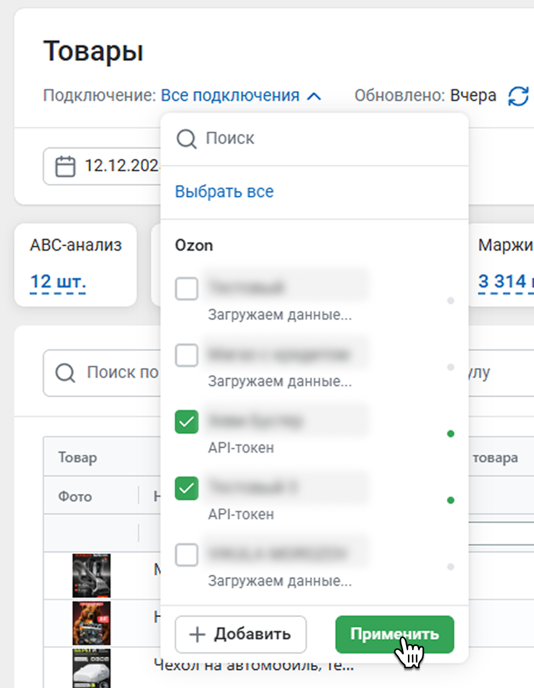The height and width of the screenshot is (688, 534).
Task: Click the first product photo thumbnail
Action: point(92,575)
